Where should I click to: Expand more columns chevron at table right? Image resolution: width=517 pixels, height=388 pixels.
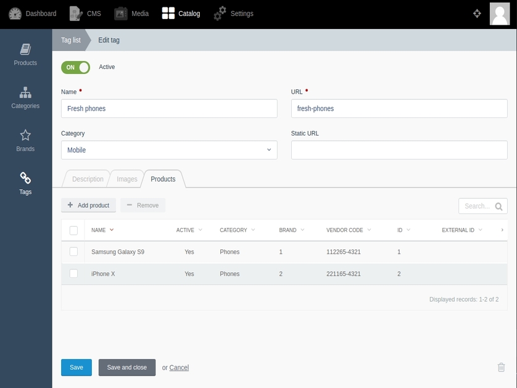[x=502, y=230]
